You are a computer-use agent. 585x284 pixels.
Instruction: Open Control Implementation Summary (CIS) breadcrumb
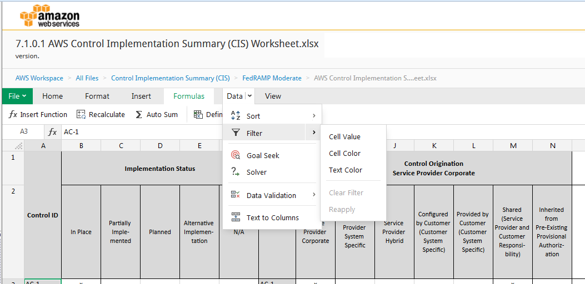coord(171,78)
